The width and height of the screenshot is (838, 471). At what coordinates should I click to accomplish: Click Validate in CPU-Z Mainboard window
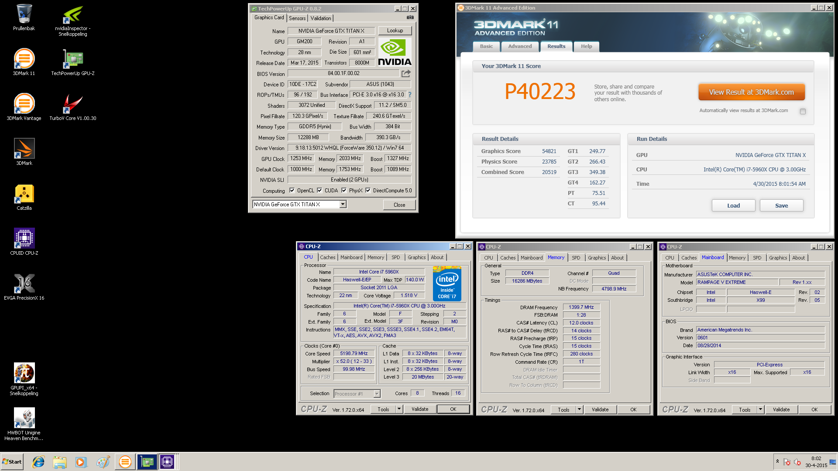tap(781, 410)
